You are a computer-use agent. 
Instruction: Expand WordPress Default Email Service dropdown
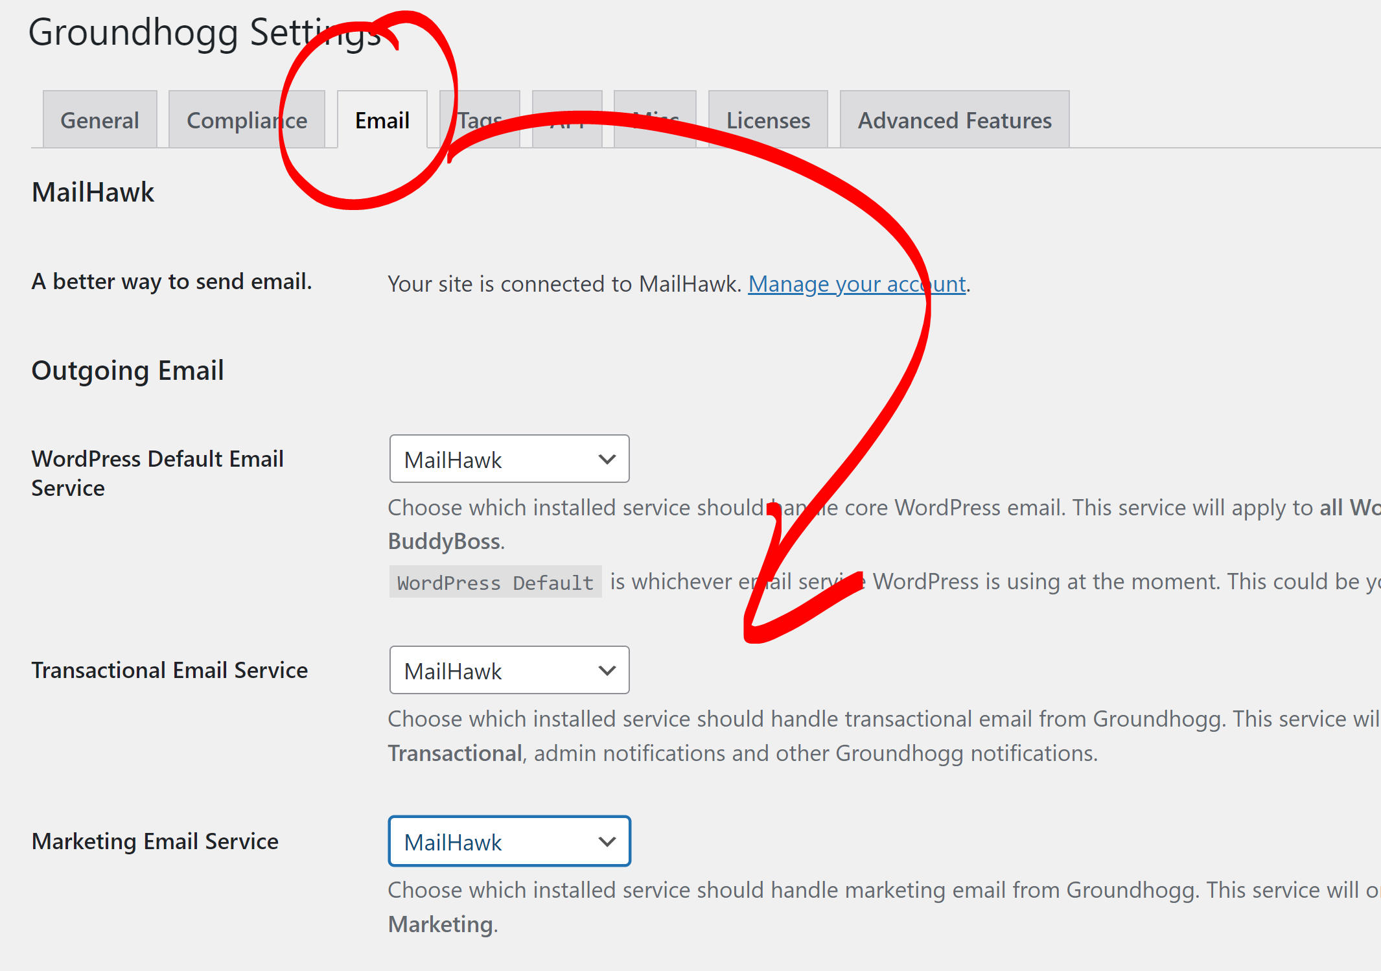[509, 459]
